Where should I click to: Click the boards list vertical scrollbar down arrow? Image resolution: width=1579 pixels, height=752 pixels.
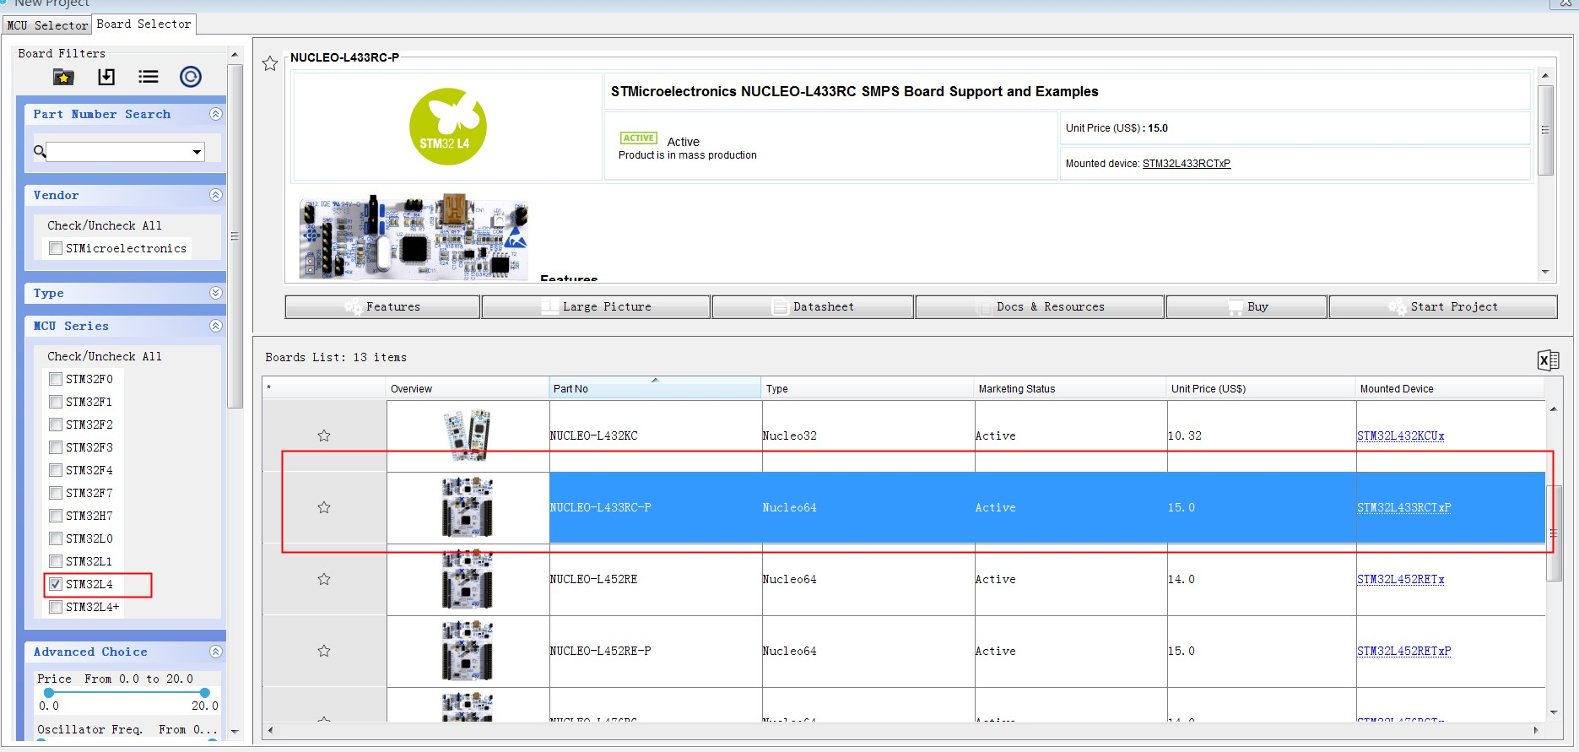[1554, 713]
